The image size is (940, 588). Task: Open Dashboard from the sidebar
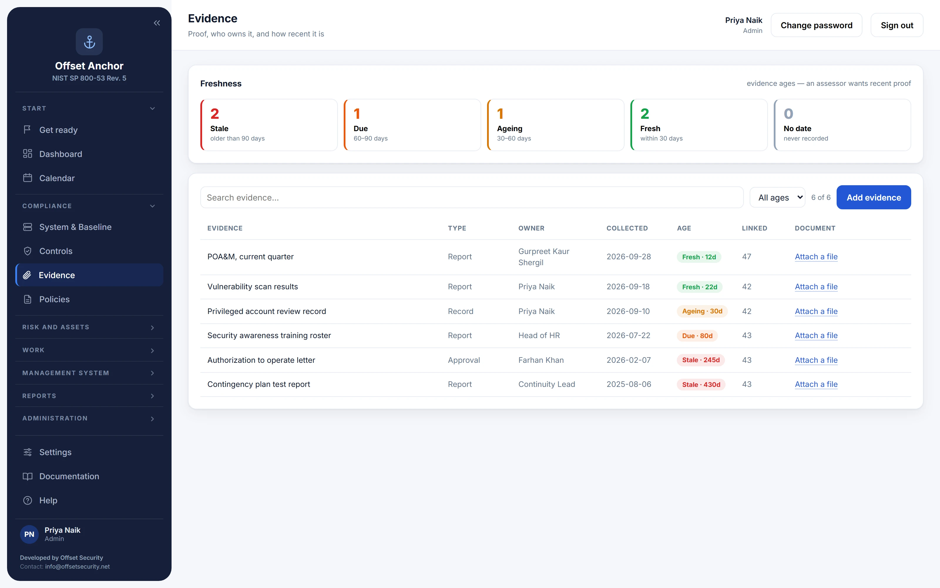[89, 153]
